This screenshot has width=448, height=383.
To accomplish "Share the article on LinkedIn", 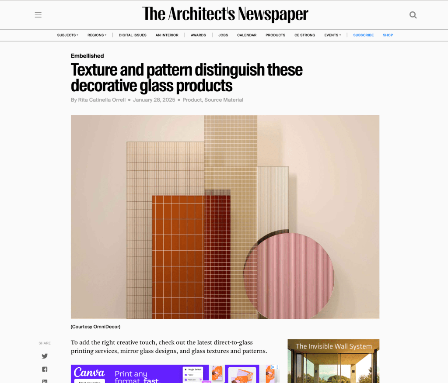I will click(45, 381).
